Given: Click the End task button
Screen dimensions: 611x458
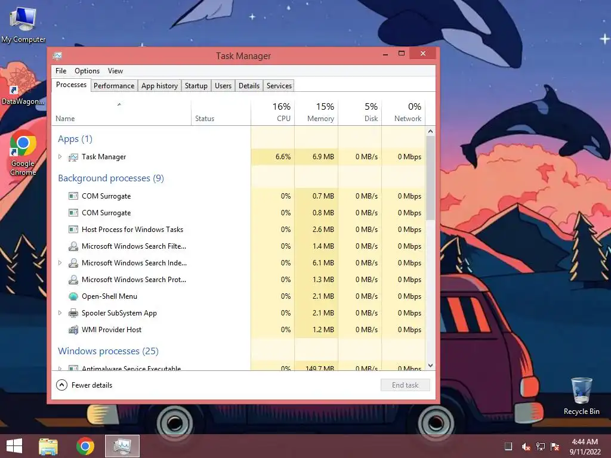Looking at the screenshot, I should pos(405,385).
